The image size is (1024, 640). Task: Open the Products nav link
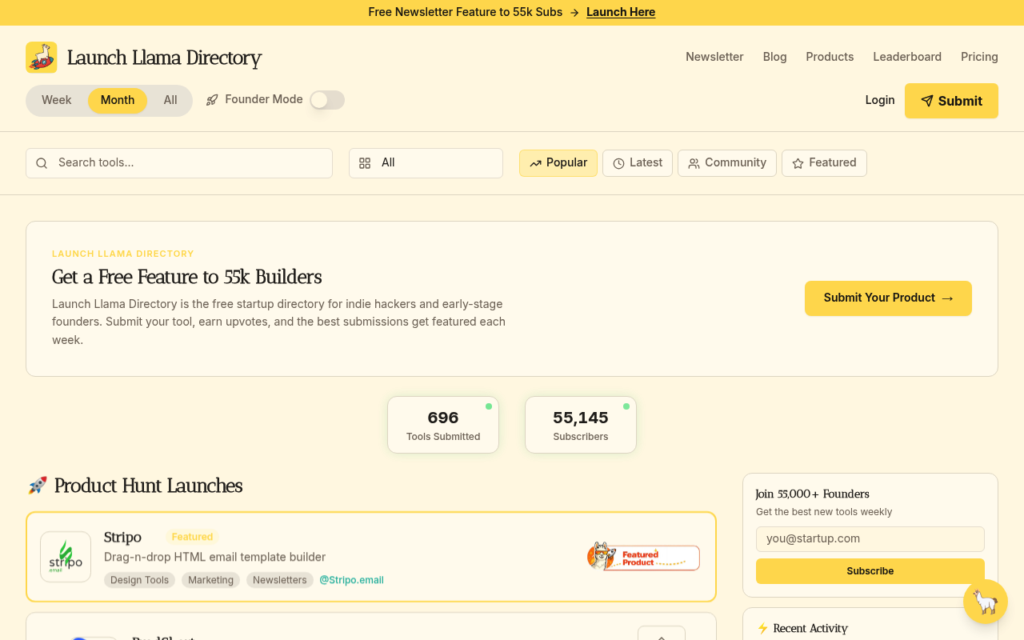point(830,57)
